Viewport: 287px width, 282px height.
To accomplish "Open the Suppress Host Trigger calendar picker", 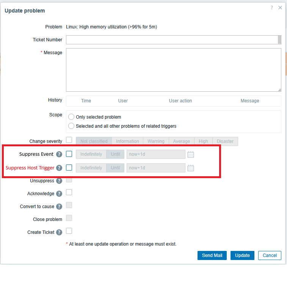I will (x=191, y=168).
